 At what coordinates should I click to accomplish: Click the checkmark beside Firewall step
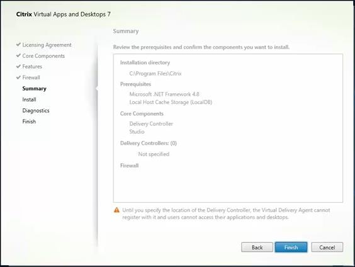[18, 77]
